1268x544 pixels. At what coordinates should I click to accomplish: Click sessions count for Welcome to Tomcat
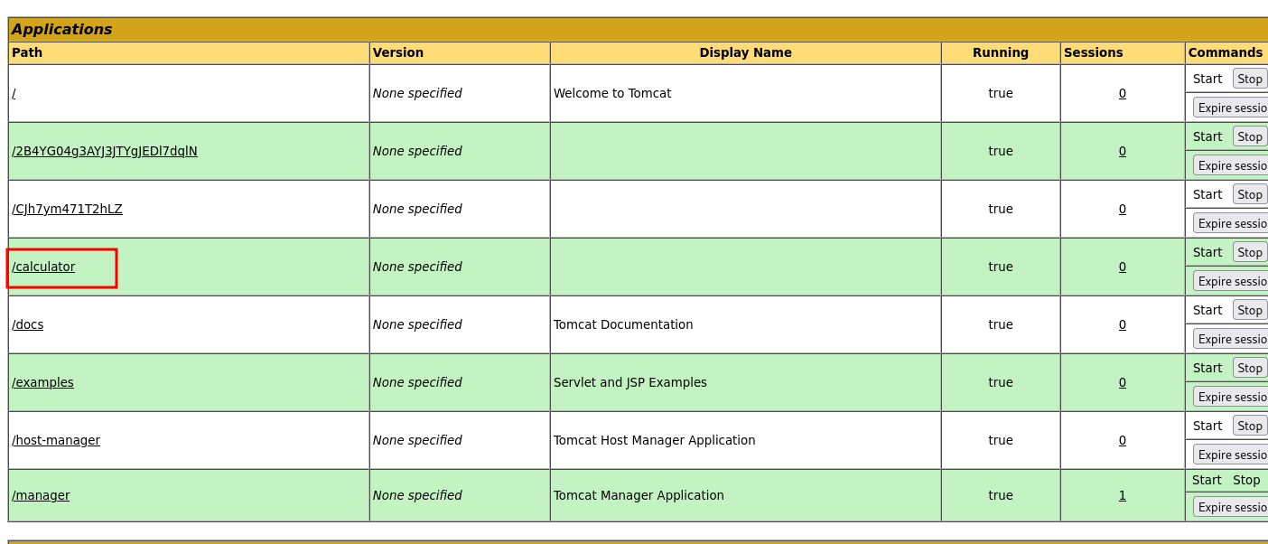1123,93
